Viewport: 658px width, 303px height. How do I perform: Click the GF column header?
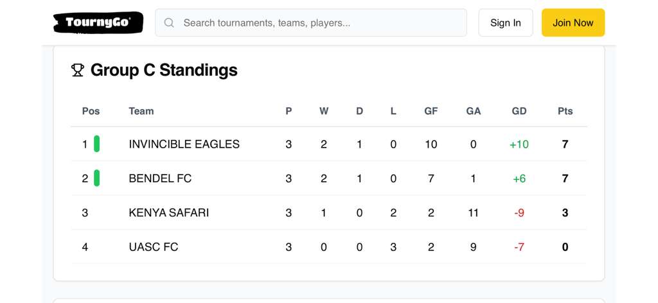431,111
